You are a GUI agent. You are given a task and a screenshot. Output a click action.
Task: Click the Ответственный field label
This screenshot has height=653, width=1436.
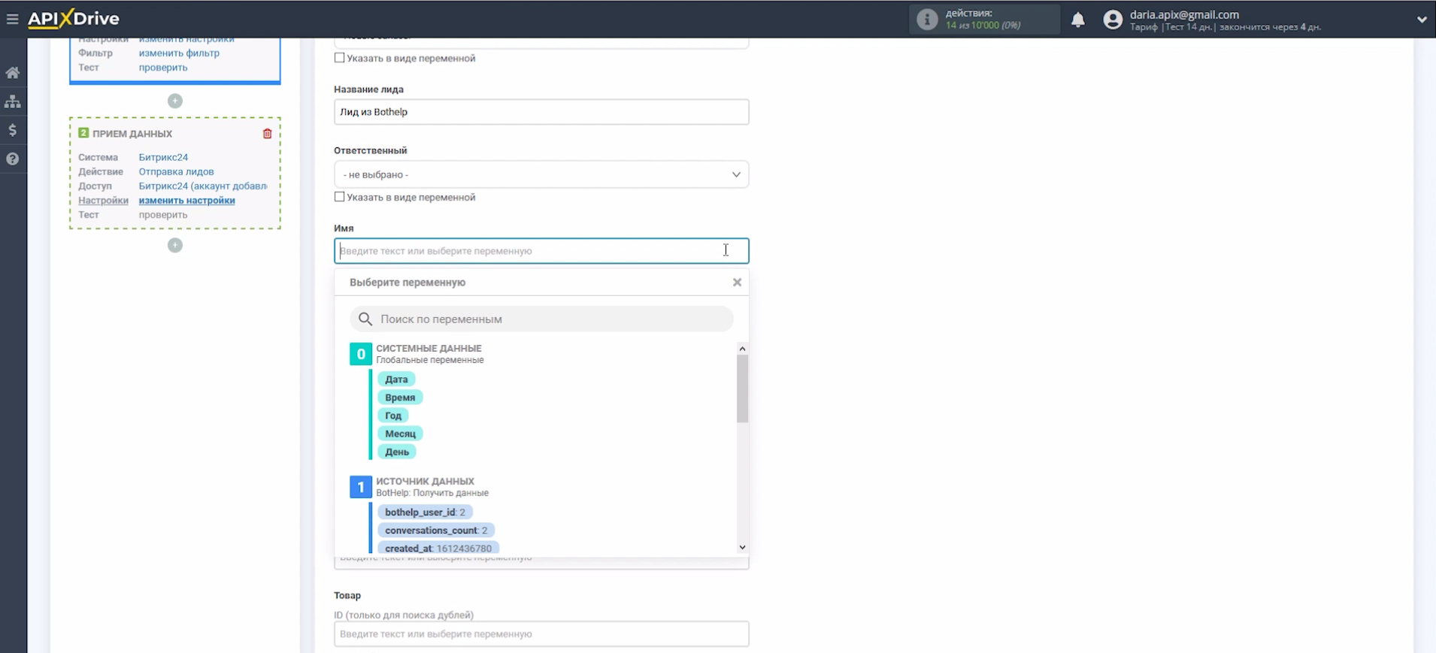tap(371, 150)
